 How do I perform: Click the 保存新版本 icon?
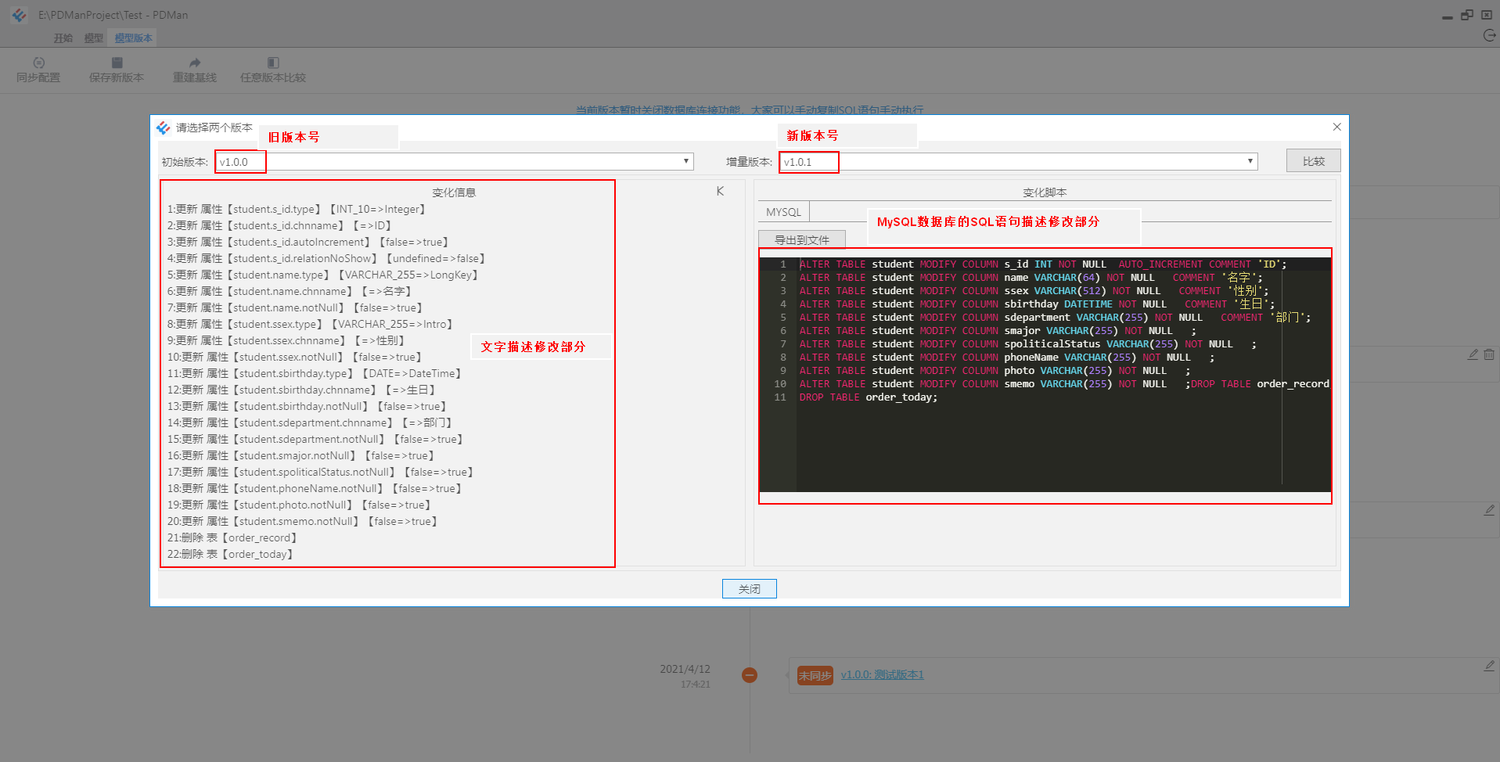point(116,70)
